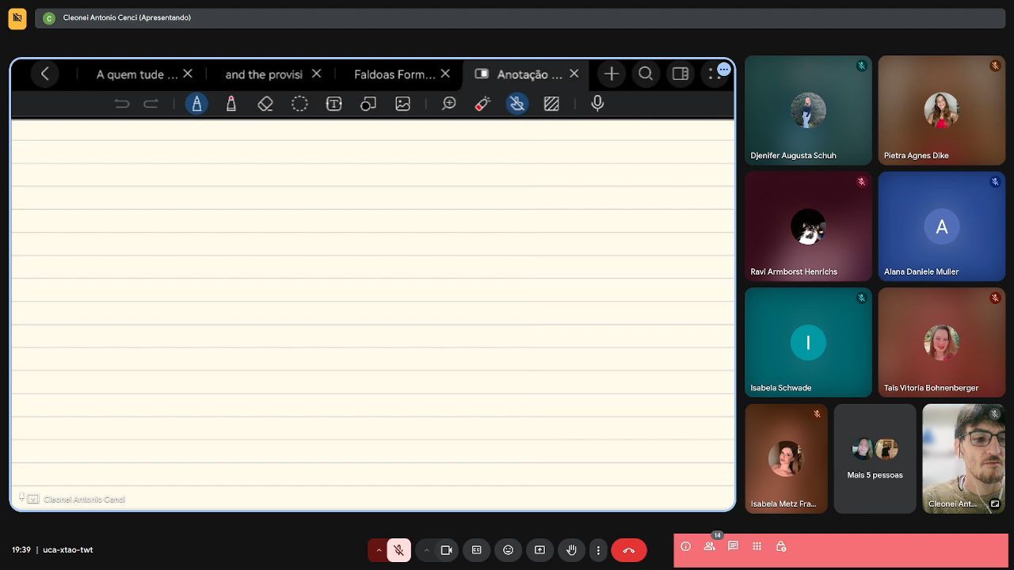
Task: Switch to the A quem tude... tab
Action: (x=136, y=74)
